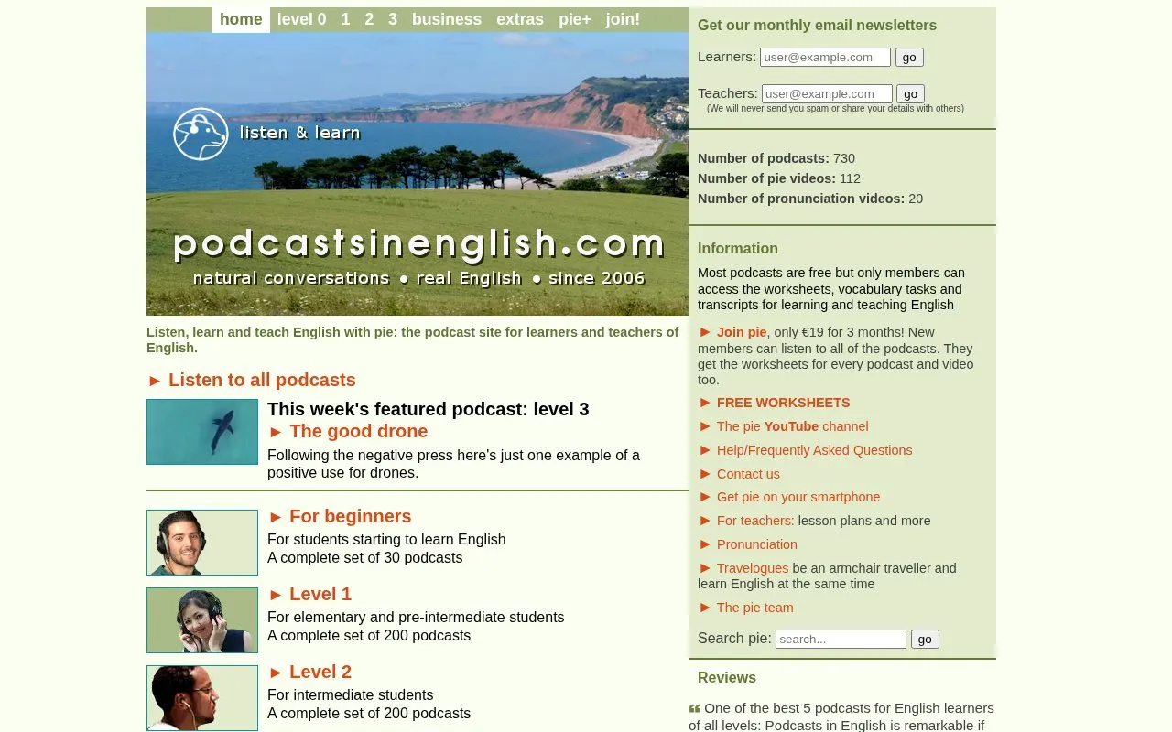The width and height of the screenshot is (1172, 732).
Task: Open the level 0 menu item
Action: pyautogui.click(x=301, y=19)
